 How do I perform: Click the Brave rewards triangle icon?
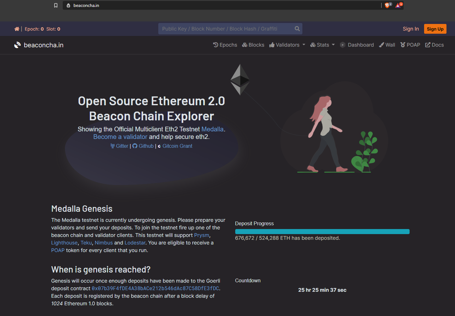coord(399,5)
